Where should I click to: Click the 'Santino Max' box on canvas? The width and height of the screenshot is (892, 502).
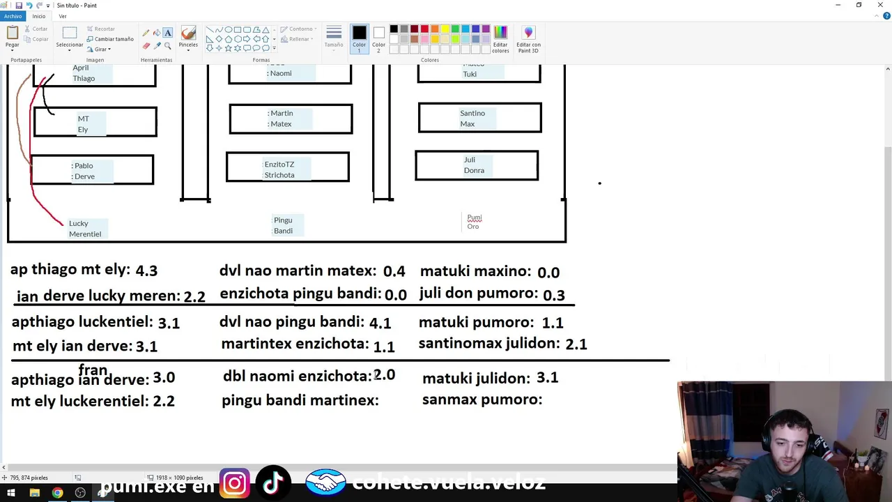tap(479, 118)
